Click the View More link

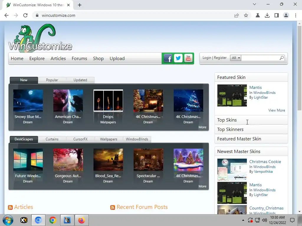point(277,110)
